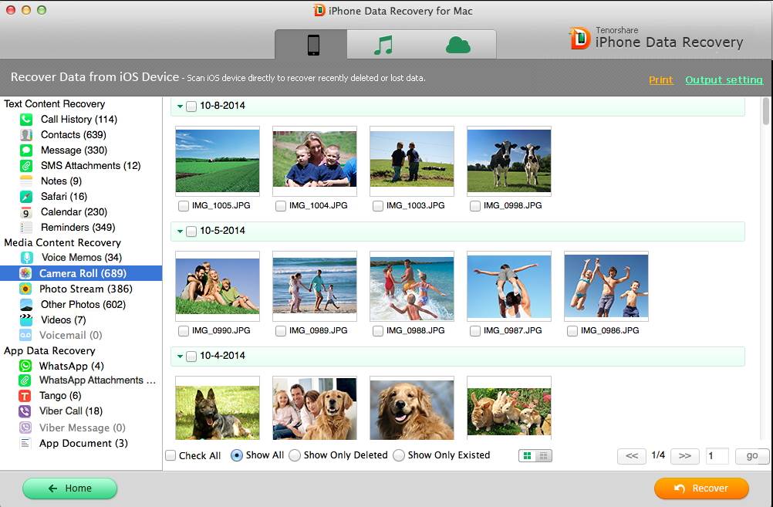Open the iTunes backup recovery tab
Image resolution: width=773 pixels, height=507 pixels.
click(383, 46)
